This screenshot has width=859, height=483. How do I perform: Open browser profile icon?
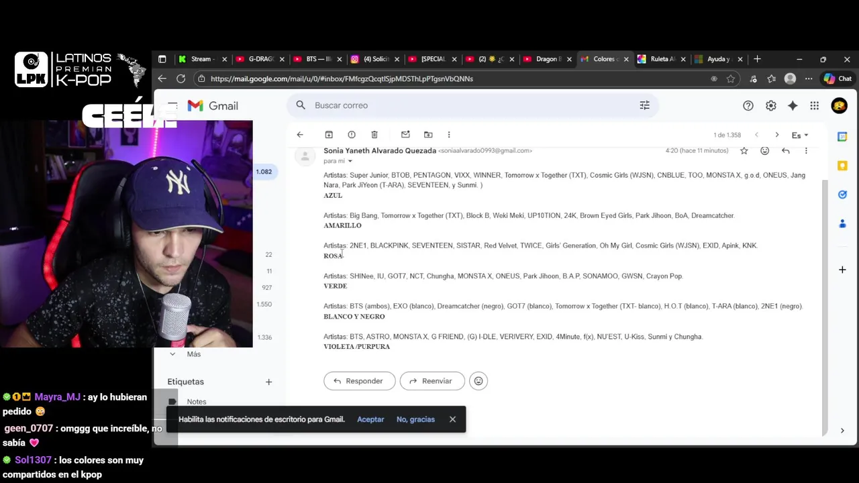click(791, 78)
